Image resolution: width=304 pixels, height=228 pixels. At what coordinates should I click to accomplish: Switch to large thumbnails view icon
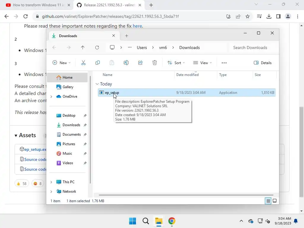pos(275,201)
